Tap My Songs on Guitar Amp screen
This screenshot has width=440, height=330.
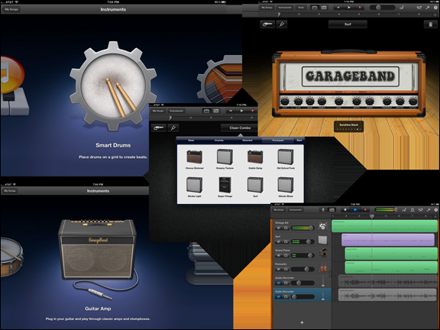point(10,191)
